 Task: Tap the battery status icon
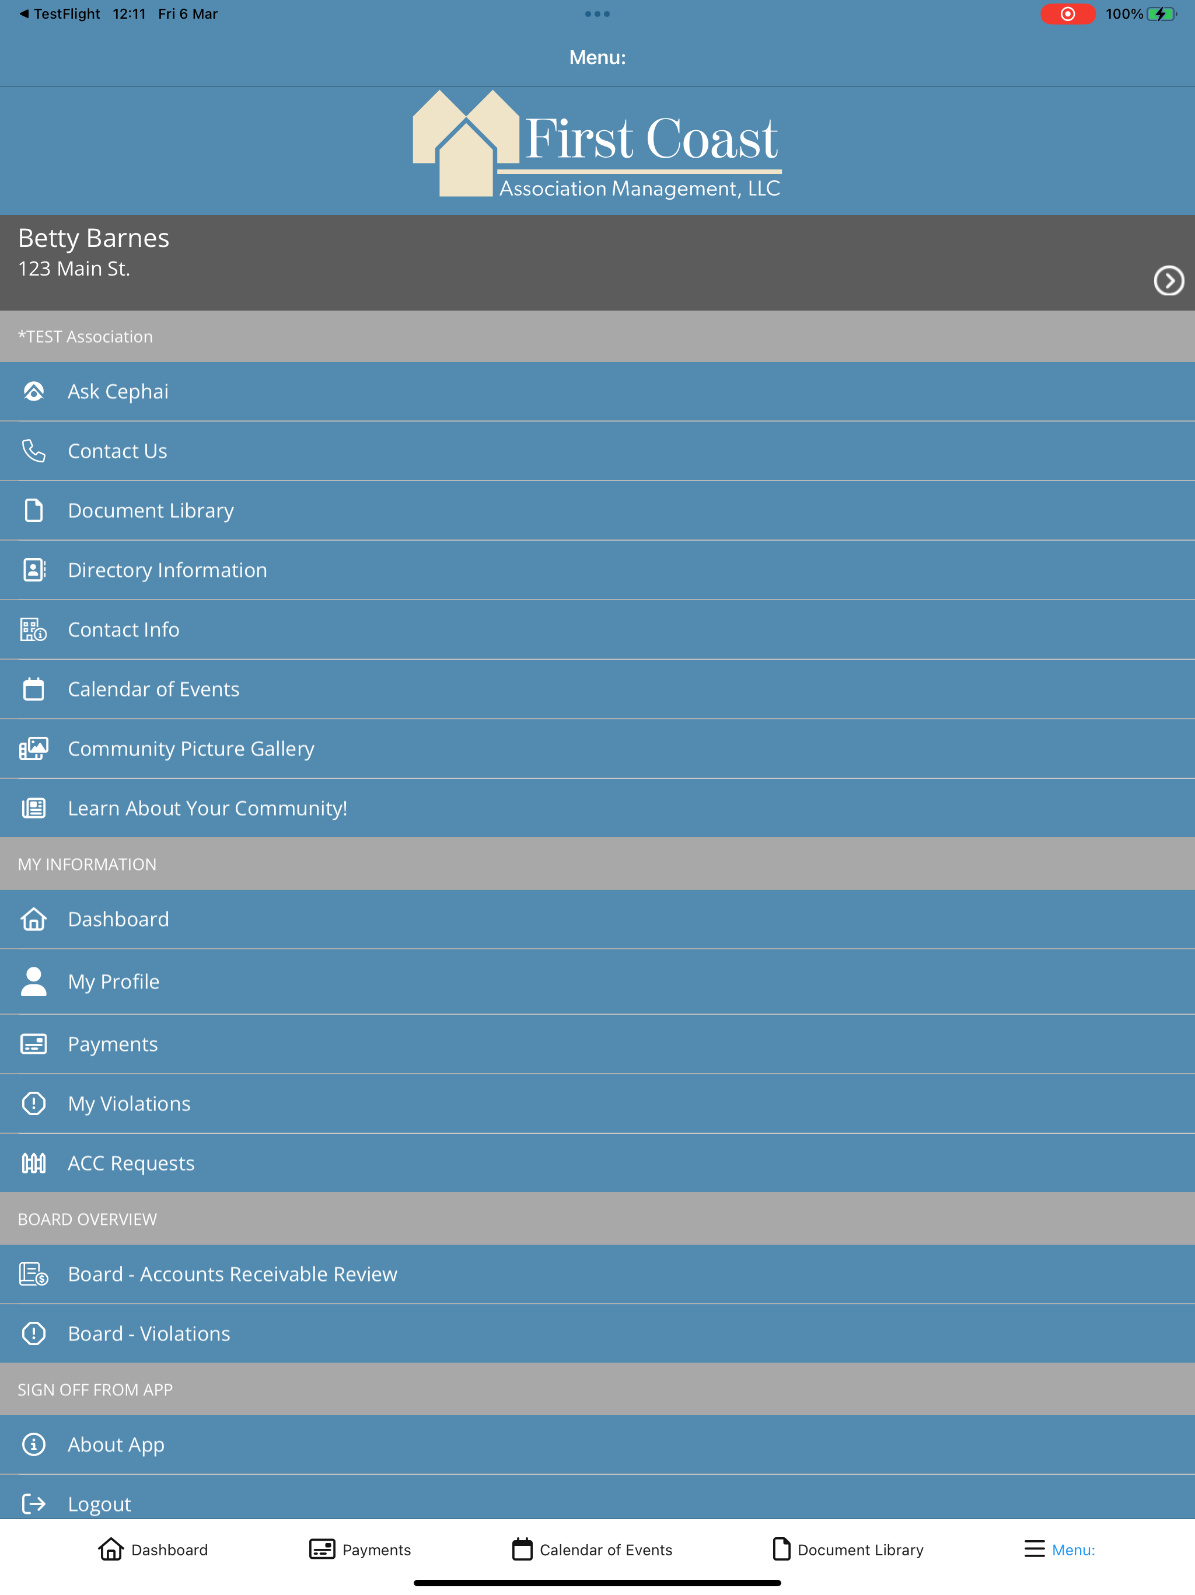tap(1161, 13)
